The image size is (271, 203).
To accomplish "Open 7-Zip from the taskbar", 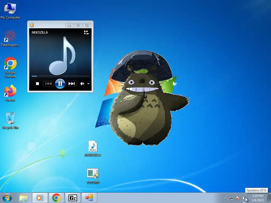I will click(73, 198).
